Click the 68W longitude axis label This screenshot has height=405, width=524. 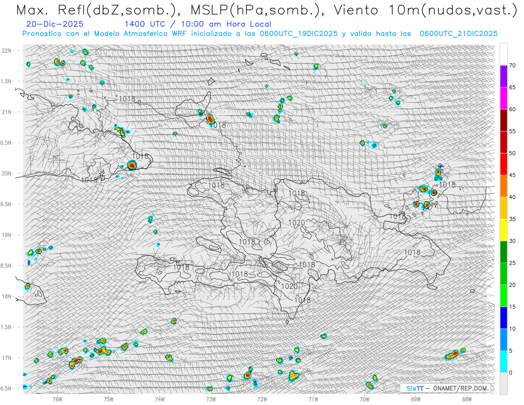point(467,398)
